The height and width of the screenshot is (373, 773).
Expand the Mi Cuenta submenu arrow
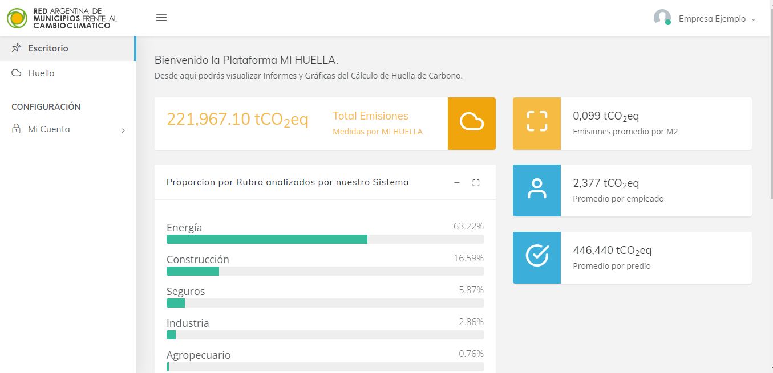pyautogui.click(x=123, y=130)
